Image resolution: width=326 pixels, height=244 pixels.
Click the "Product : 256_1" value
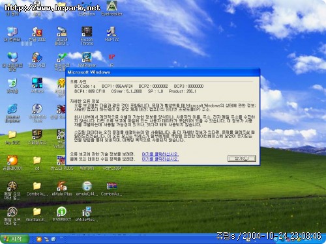183,91
